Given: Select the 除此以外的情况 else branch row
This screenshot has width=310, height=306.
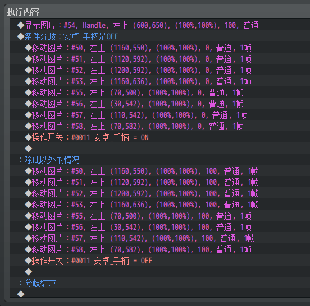Looking at the screenshot, I should point(159,160).
